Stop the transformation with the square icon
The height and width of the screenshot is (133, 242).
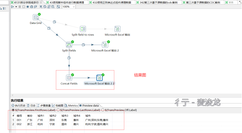click(24, 7)
